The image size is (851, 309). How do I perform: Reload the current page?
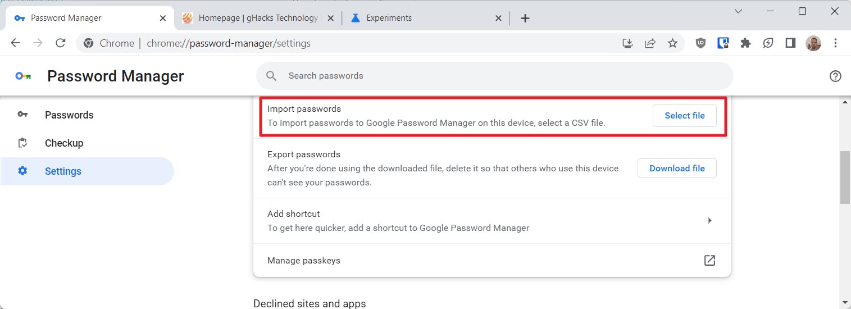[x=61, y=43]
